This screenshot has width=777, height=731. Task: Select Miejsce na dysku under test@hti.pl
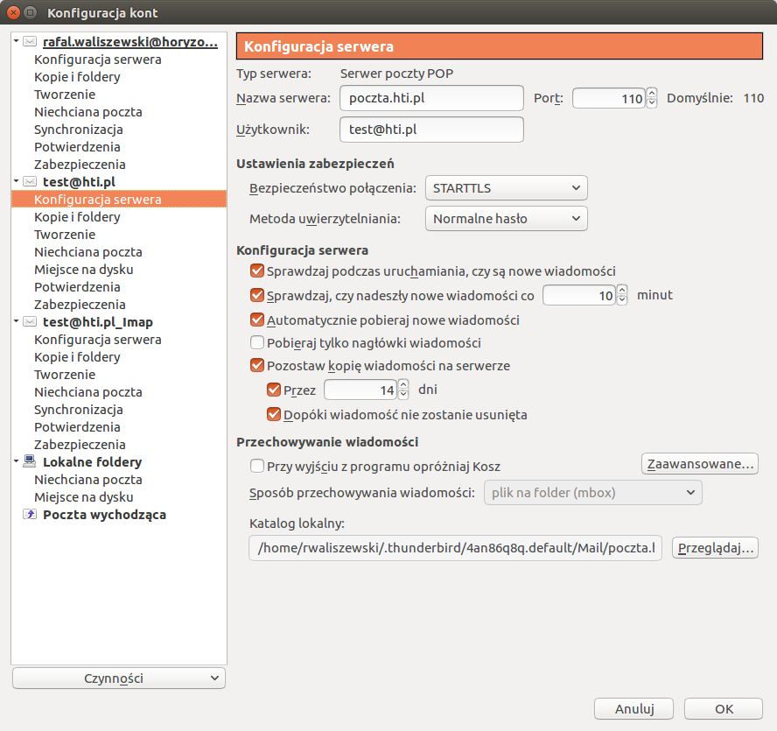(x=83, y=270)
